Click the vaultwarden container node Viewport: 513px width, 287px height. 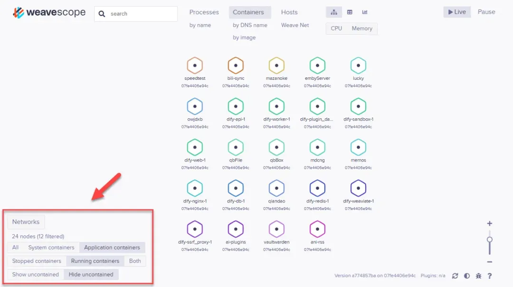coord(276,229)
